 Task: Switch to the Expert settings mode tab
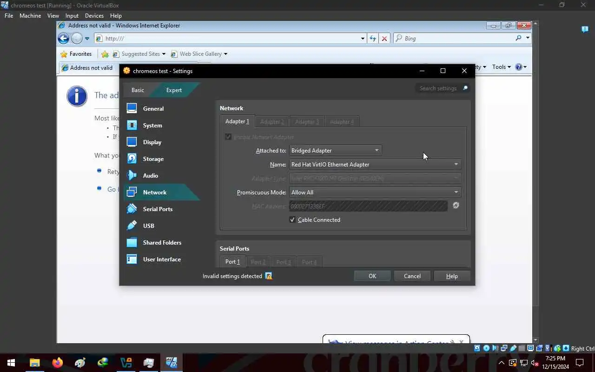(x=174, y=90)
